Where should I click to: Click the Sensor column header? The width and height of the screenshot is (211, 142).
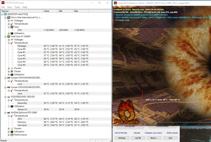(x=21, y=11)
